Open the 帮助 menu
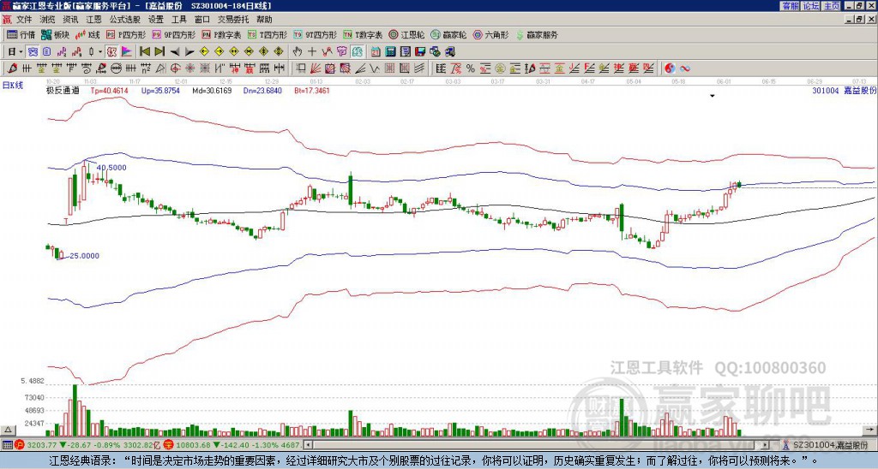 coord(264,20)
